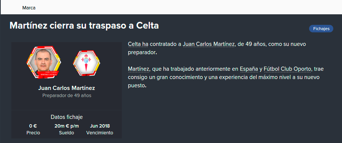342x143 pixels.
Task: Open the Fútbol Club Oporto link
Action: pos(287,69)
